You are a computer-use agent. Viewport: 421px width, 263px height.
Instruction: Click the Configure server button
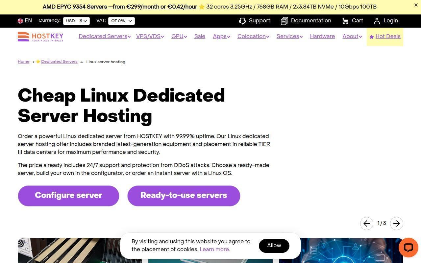68,196
